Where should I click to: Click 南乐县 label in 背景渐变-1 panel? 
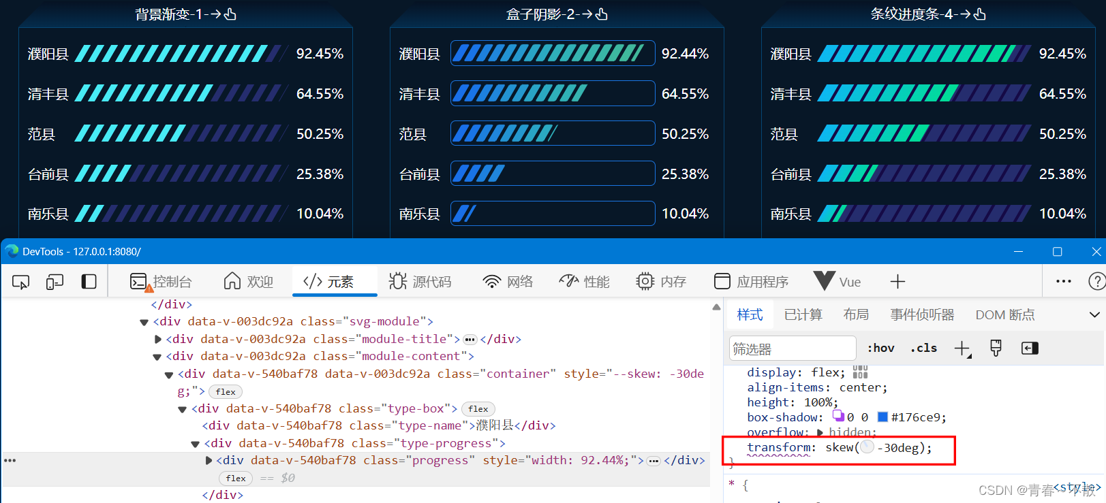point(48,214)
